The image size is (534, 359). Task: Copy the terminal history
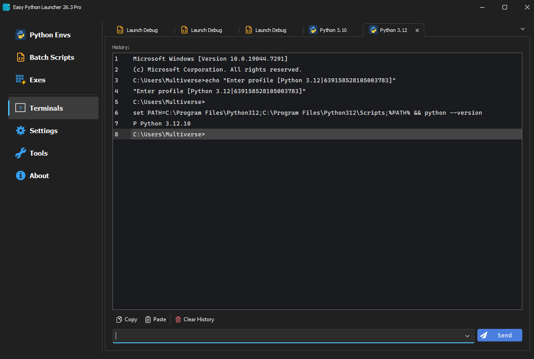(x=127, y=319)
